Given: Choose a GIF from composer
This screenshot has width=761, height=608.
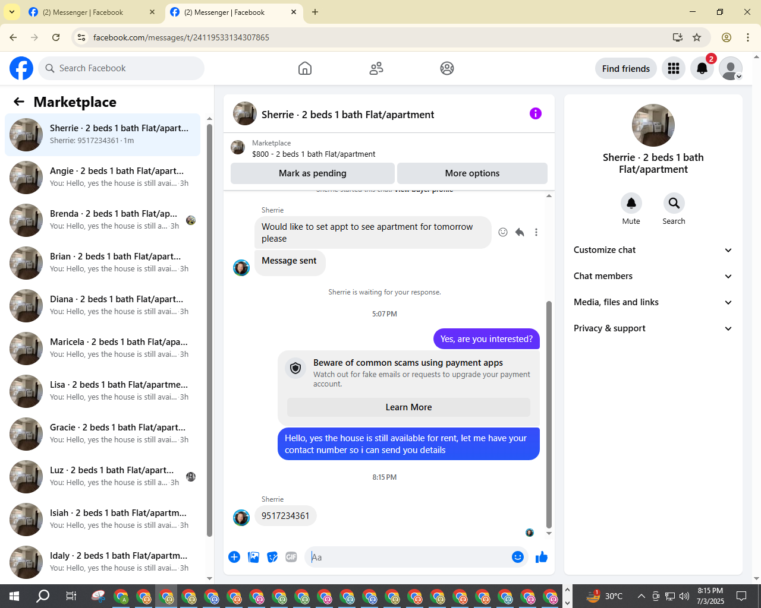Looking at the screenshot, I should pyautogui.click(x=291, y=557).
